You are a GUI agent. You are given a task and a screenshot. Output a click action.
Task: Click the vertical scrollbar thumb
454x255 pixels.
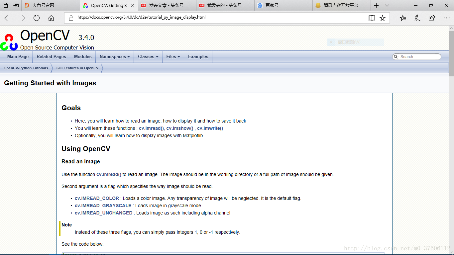pyautogui.click(x=451, y=53)
